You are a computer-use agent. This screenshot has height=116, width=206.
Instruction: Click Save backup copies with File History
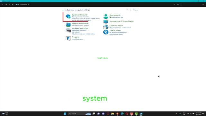tap(86, 19)
